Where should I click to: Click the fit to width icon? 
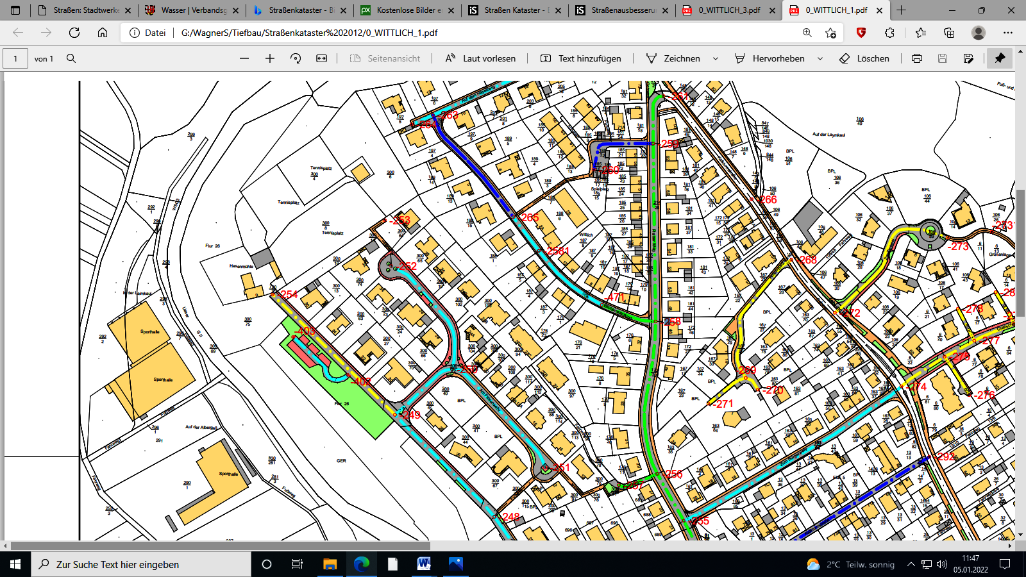click(x=322, y=58)
